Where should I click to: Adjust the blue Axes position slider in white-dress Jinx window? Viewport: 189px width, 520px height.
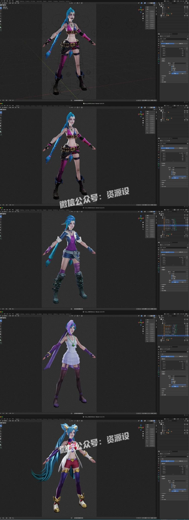(179, 385)
